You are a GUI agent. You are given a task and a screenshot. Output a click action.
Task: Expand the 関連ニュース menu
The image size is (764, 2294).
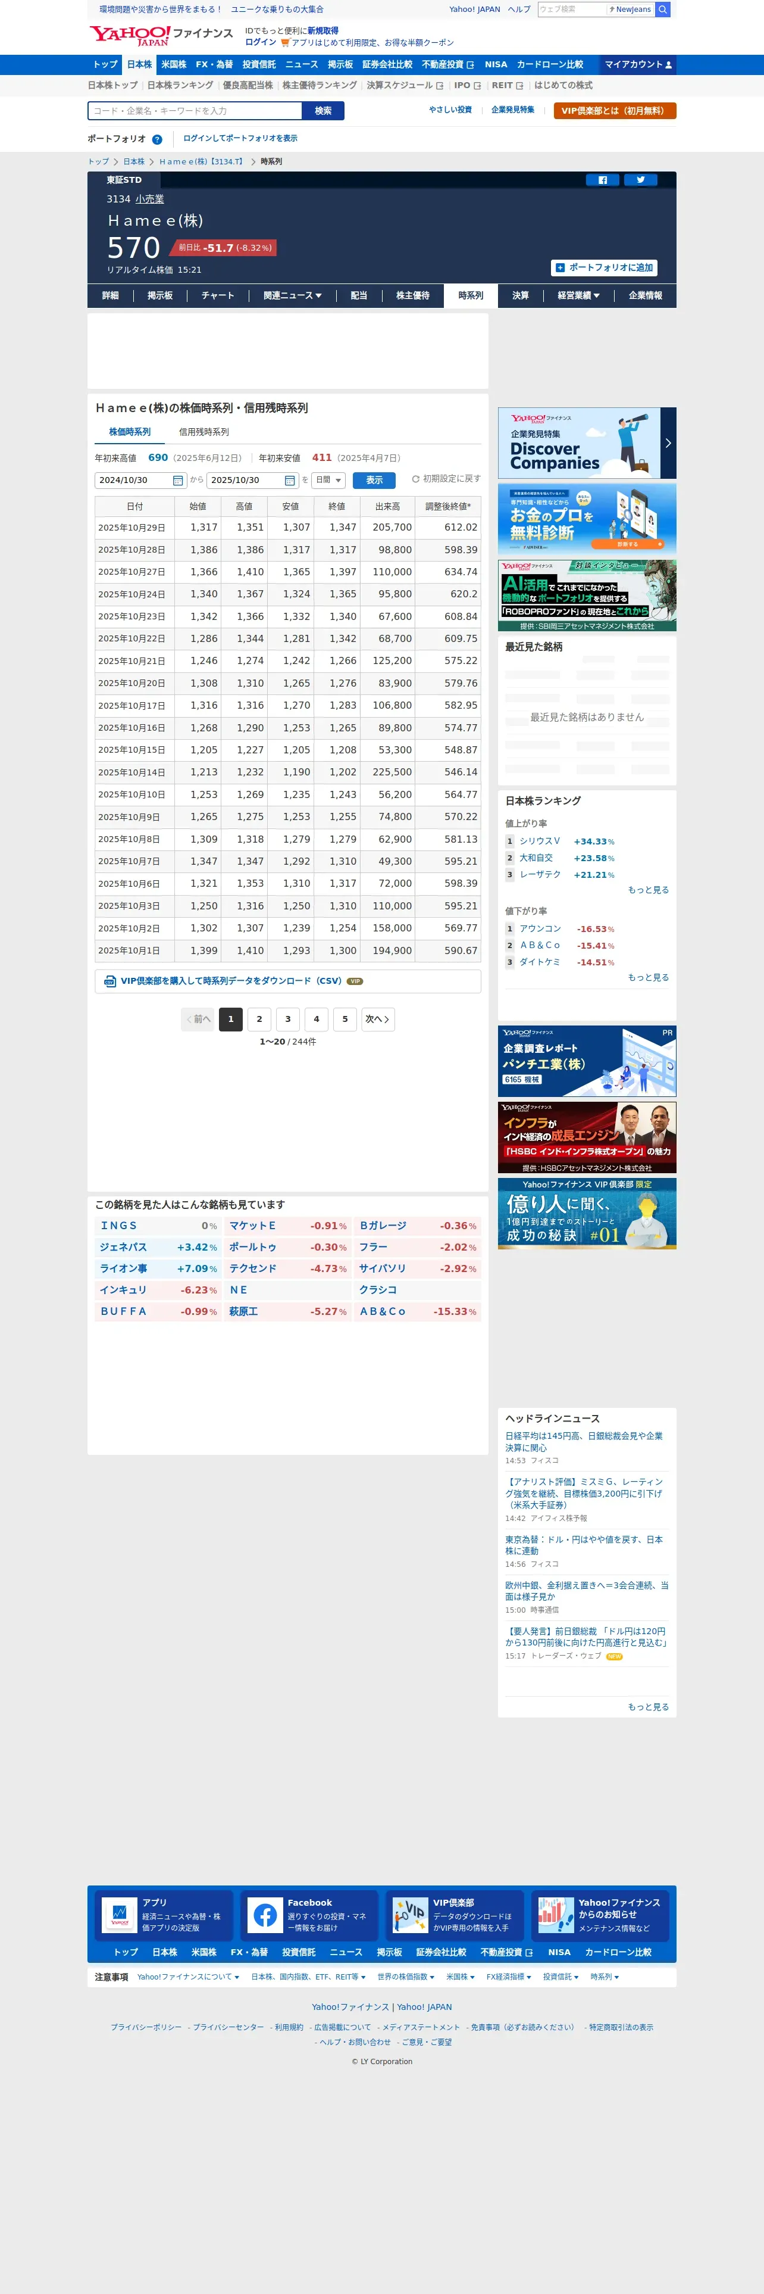[293, 295]
